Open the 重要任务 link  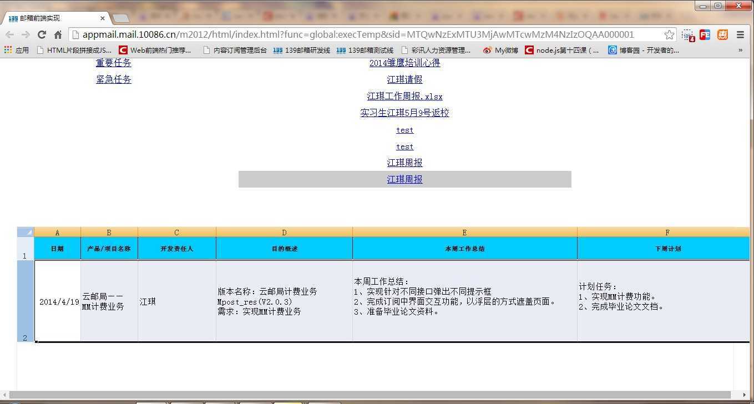(114, 63)
